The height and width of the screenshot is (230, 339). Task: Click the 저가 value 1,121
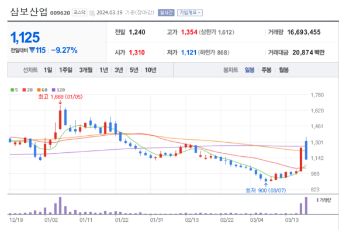pos(189,53)
